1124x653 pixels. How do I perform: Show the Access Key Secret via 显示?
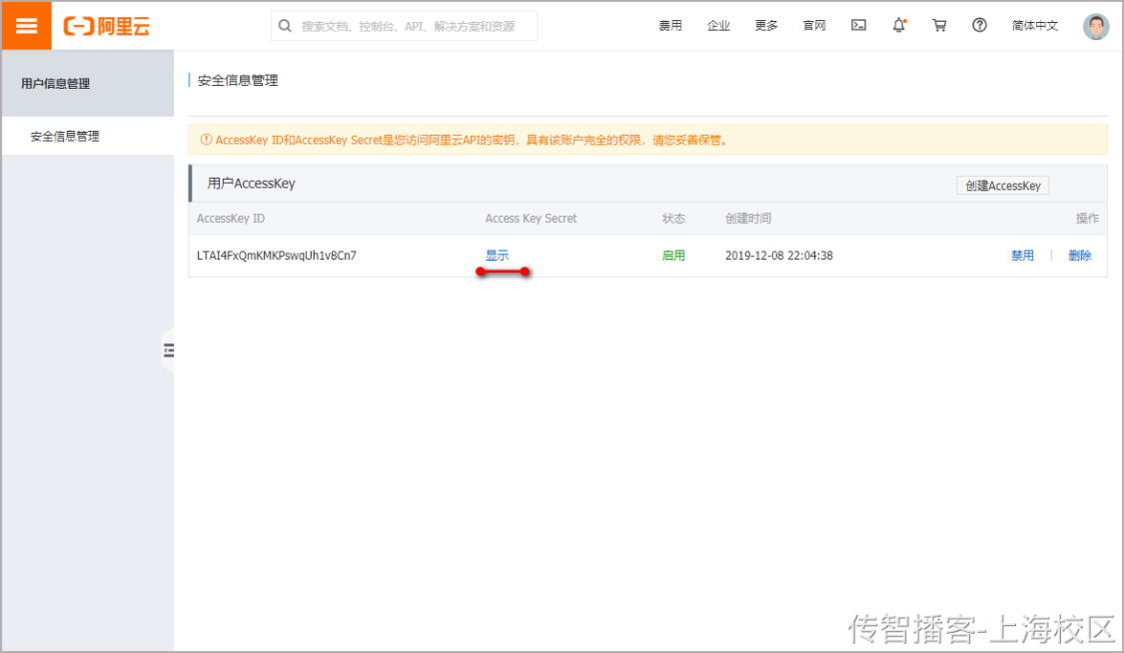pos(497,256)
